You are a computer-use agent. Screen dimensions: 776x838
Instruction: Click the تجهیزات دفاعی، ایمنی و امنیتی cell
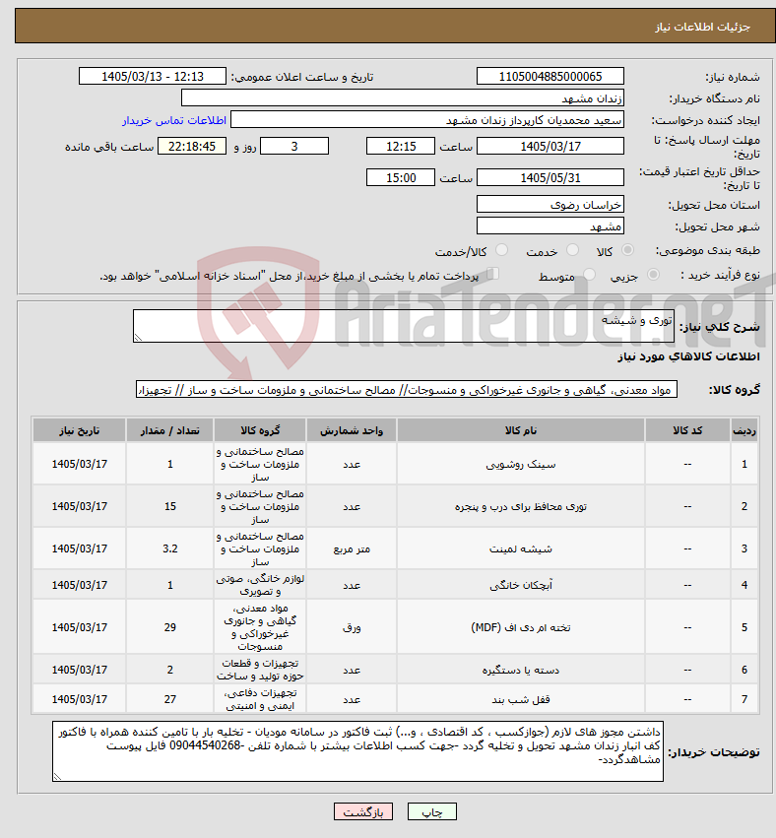click(260, 699)
